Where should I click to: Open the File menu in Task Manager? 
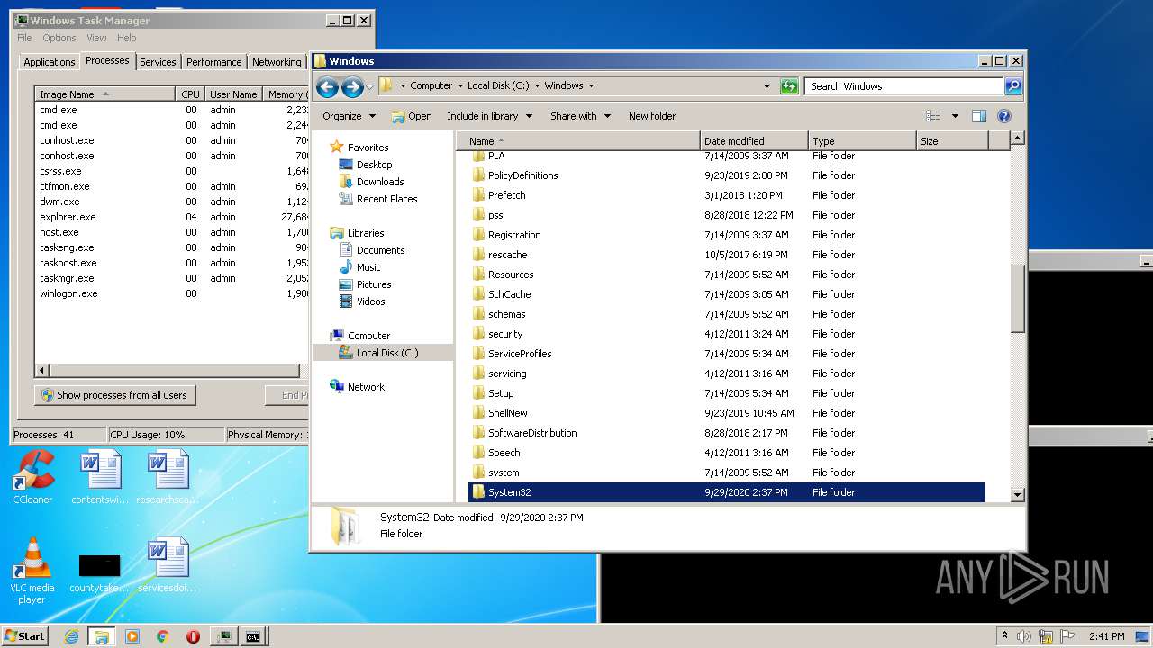[x=24, y=38]
